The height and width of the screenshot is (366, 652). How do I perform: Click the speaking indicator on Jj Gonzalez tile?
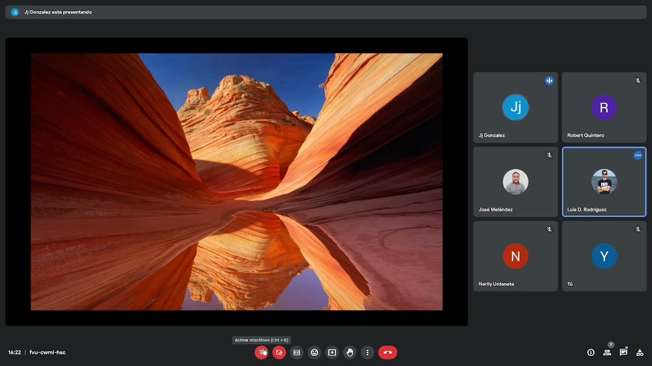pyautogui.click(x=549, y=80)
